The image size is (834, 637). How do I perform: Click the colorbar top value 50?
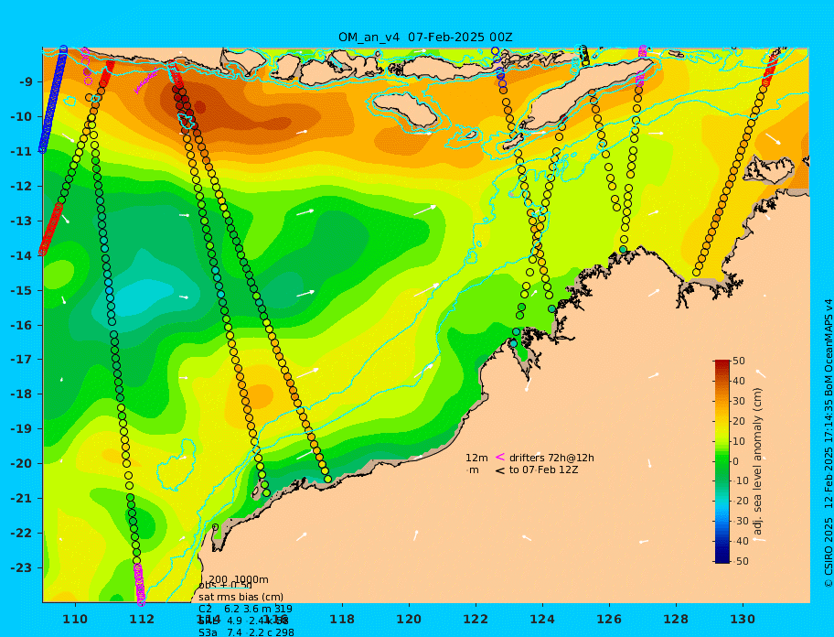click(739, 362)
